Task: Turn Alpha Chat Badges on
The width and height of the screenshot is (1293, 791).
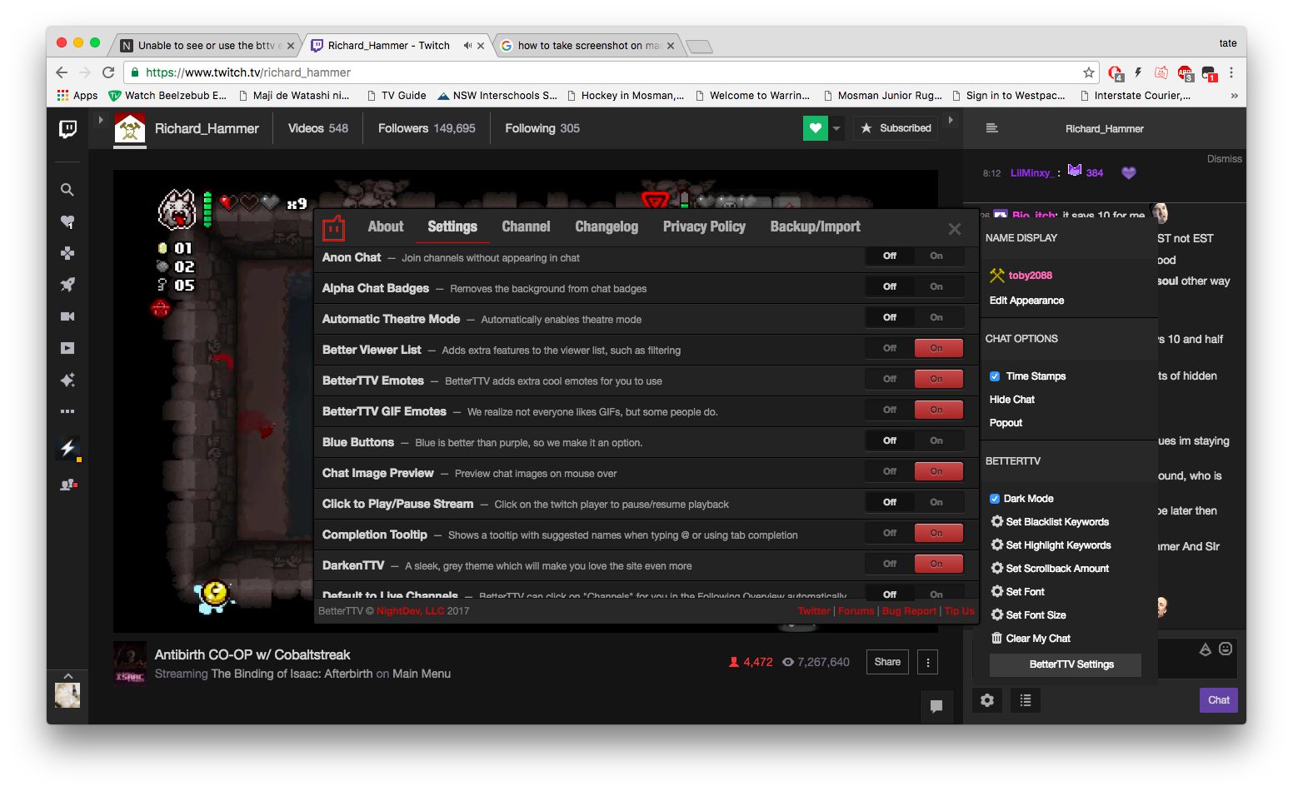Action: point(937,287)
